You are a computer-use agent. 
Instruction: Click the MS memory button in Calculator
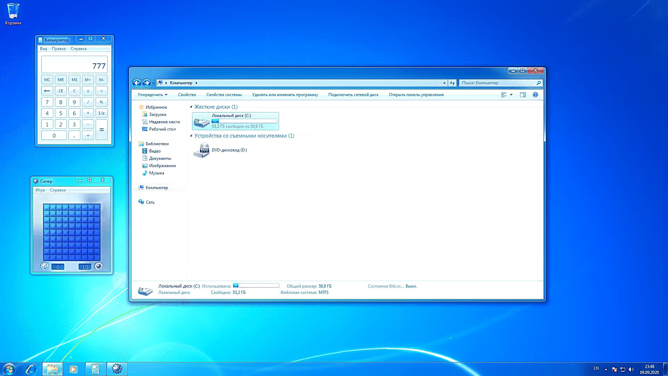coord(74,80)
